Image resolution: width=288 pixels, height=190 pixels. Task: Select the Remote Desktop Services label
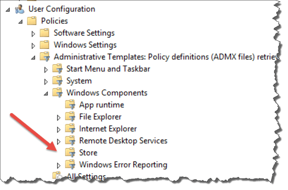(123, 141)
